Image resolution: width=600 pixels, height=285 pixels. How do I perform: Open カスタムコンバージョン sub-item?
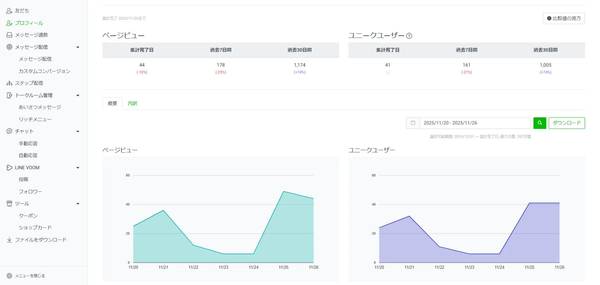[44, 71]
